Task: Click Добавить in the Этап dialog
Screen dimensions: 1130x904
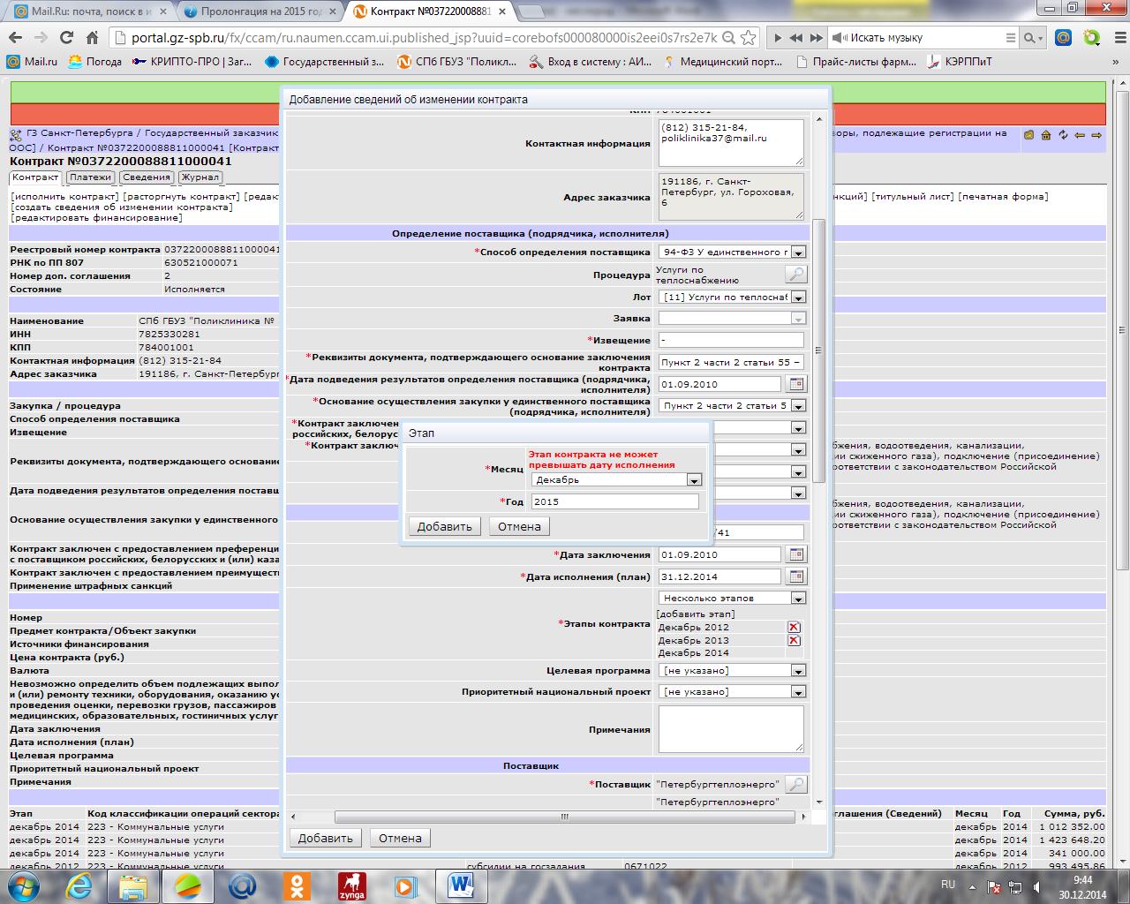Action: click(445, 526)
